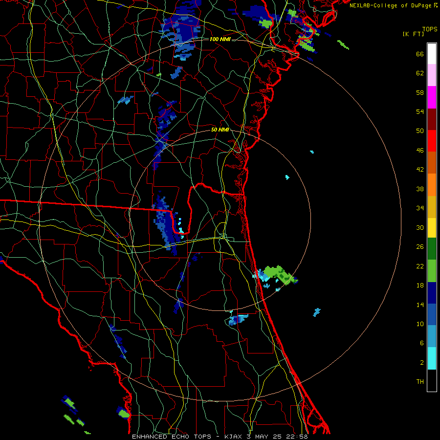The image size is (440, 440).
Task: Click the 'TOPS' legend heading
Action: (430, 29)
